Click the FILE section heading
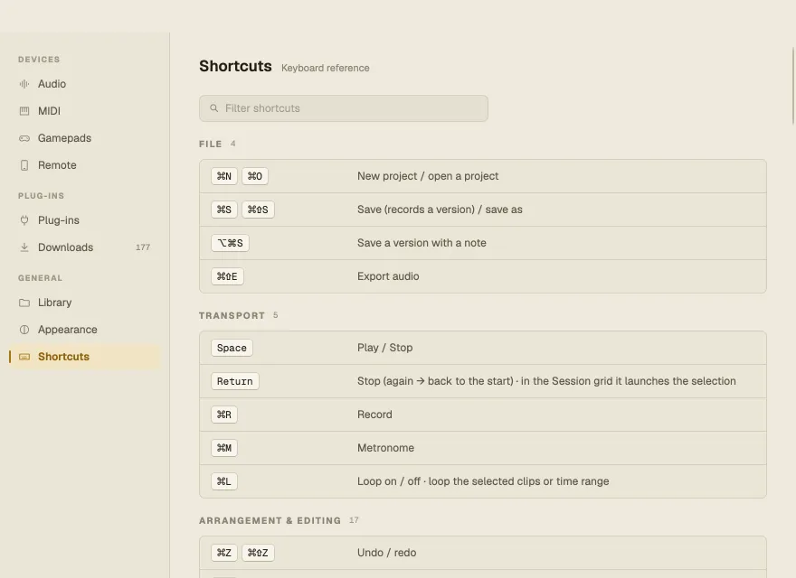The width and height of the screenshot is (796, 578). [210, 144]
